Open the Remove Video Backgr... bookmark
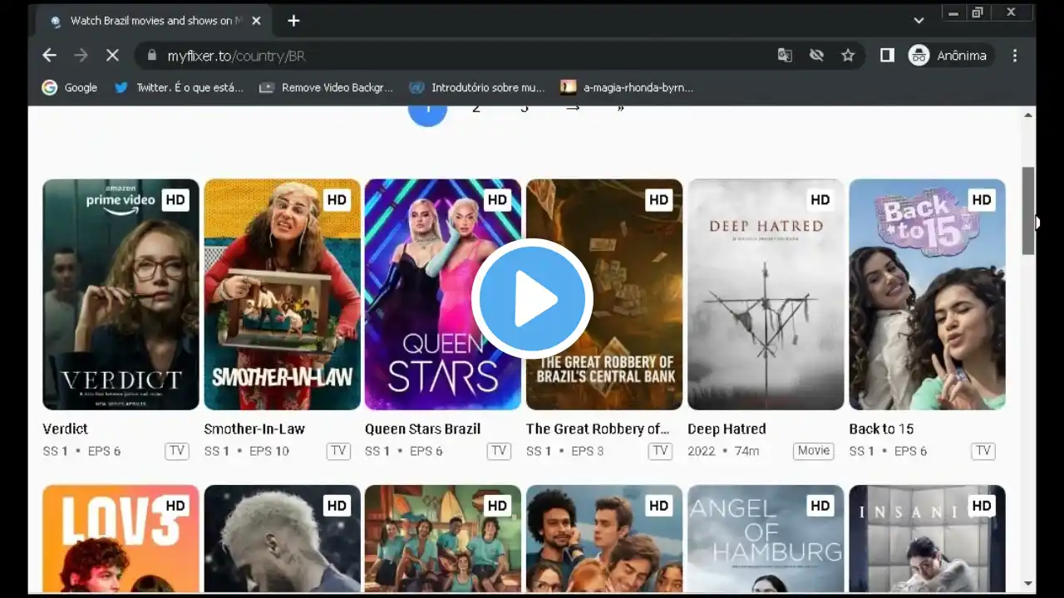This screenshot has width=1064, height=598. [x=326, y=87]
